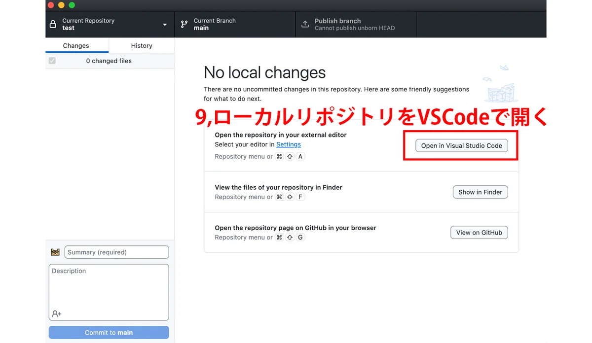Click the lock icon beside Current Repository
The width and height of the screenshot is (592, 343).
pos(53,24)
